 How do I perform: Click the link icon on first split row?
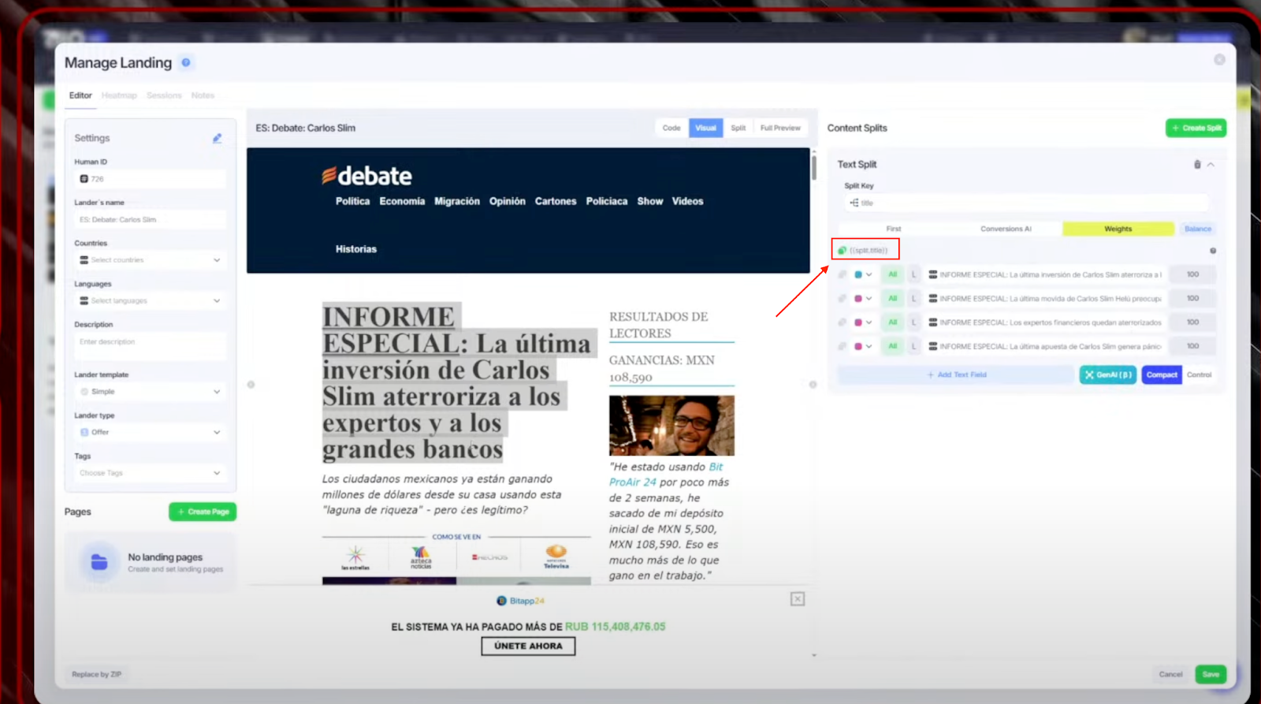coord(842,275)
